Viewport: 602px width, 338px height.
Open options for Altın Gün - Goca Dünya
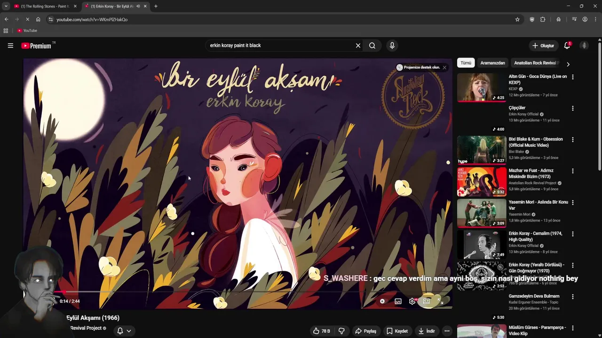coord(572,77)
